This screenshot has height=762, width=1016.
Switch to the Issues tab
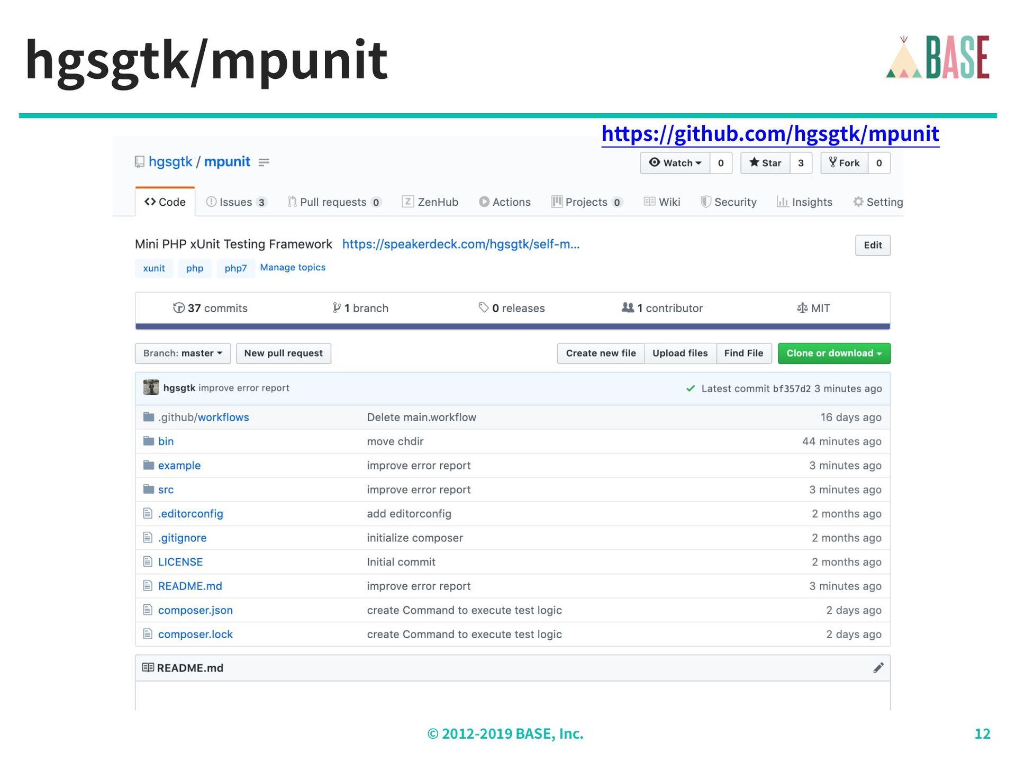point(237,202)
